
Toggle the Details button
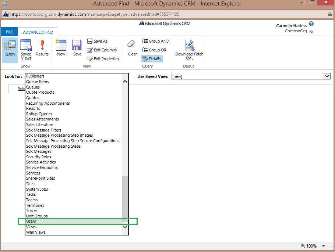click(151, 59)
